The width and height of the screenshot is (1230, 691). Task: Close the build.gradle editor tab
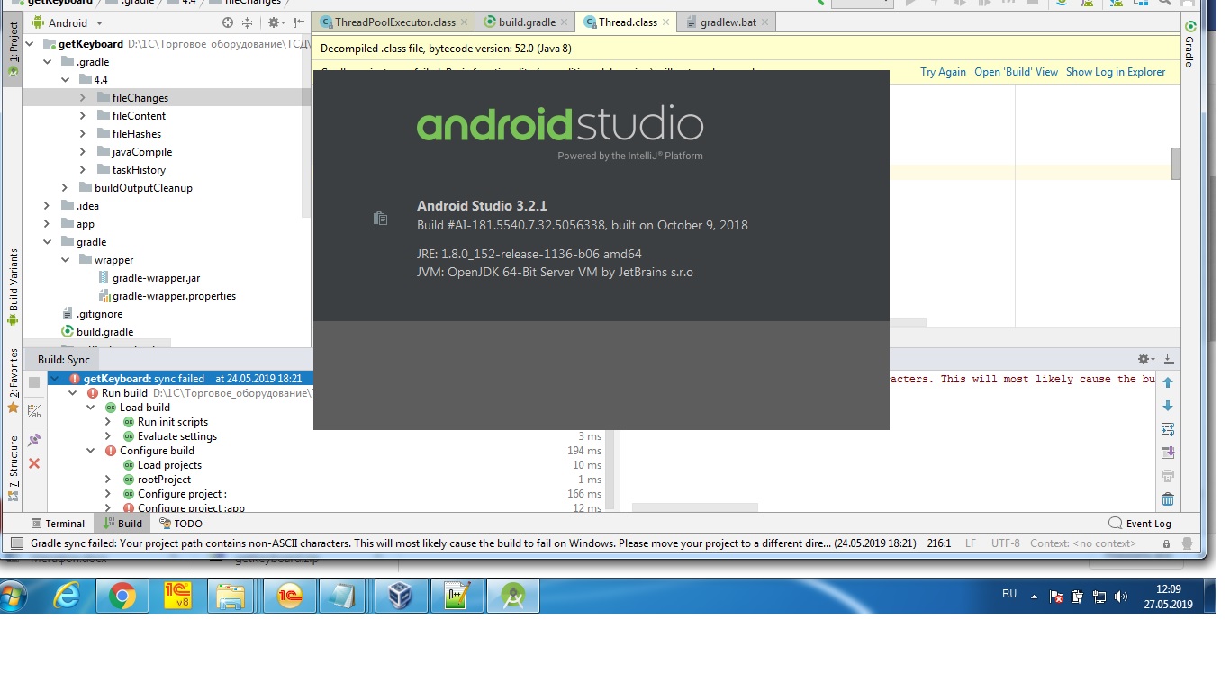(565, 22)
